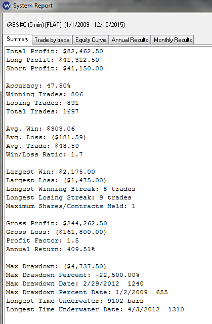Viewport: 212px width, 324px height.
Task: Open the Equity Curve tab
Action: (x=91, y=39)
